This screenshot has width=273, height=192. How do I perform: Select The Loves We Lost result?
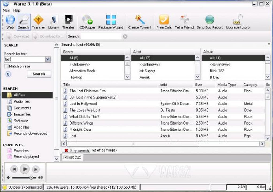tap(163, 110)
